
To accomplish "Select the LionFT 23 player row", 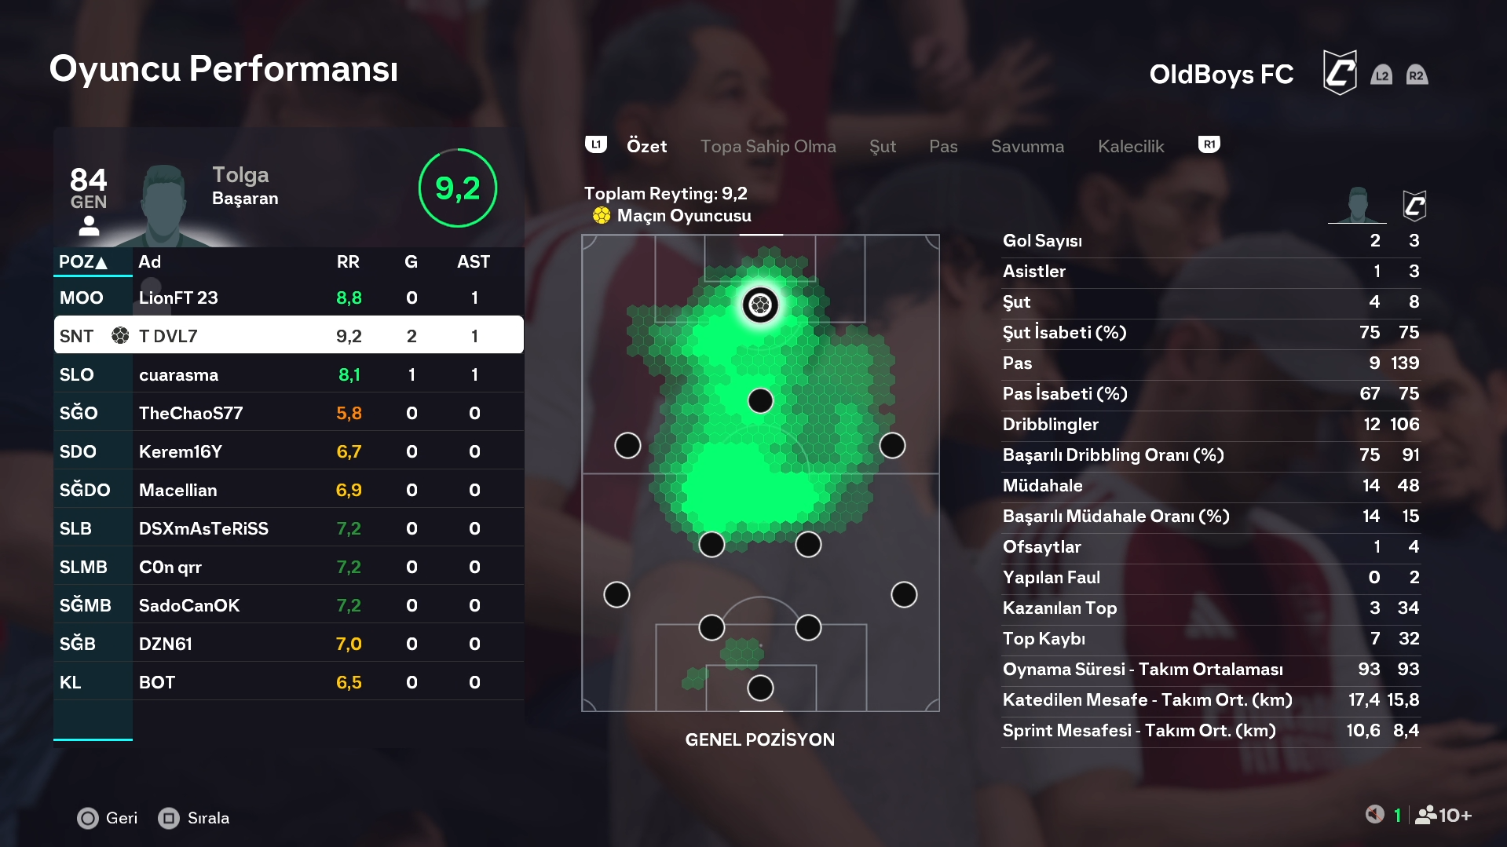I will click(288, 298).
